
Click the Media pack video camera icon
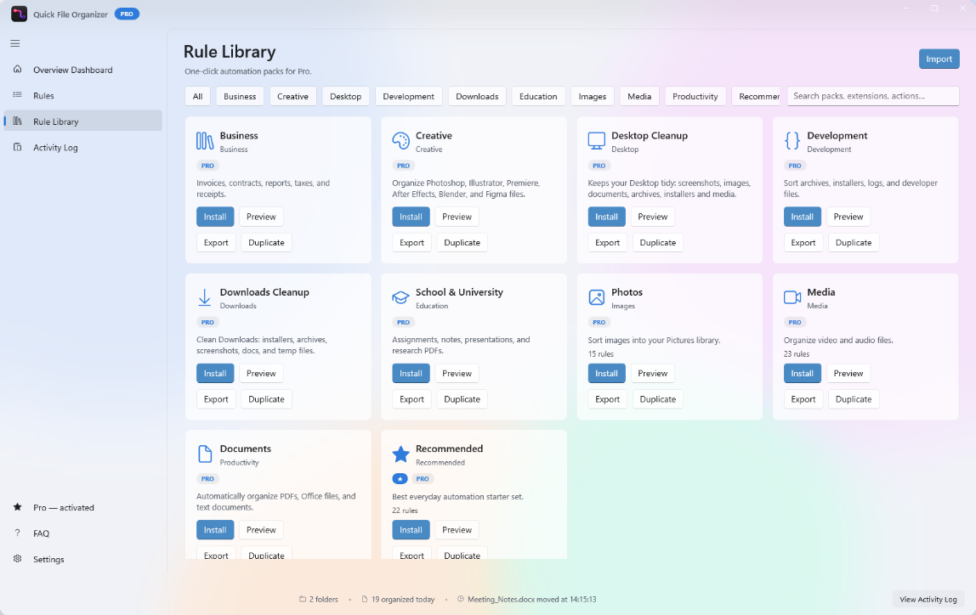[x=792, y=297]
